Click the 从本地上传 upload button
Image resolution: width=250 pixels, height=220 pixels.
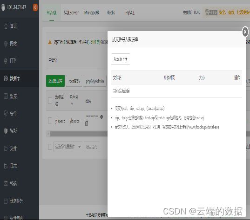coord(121,59)
